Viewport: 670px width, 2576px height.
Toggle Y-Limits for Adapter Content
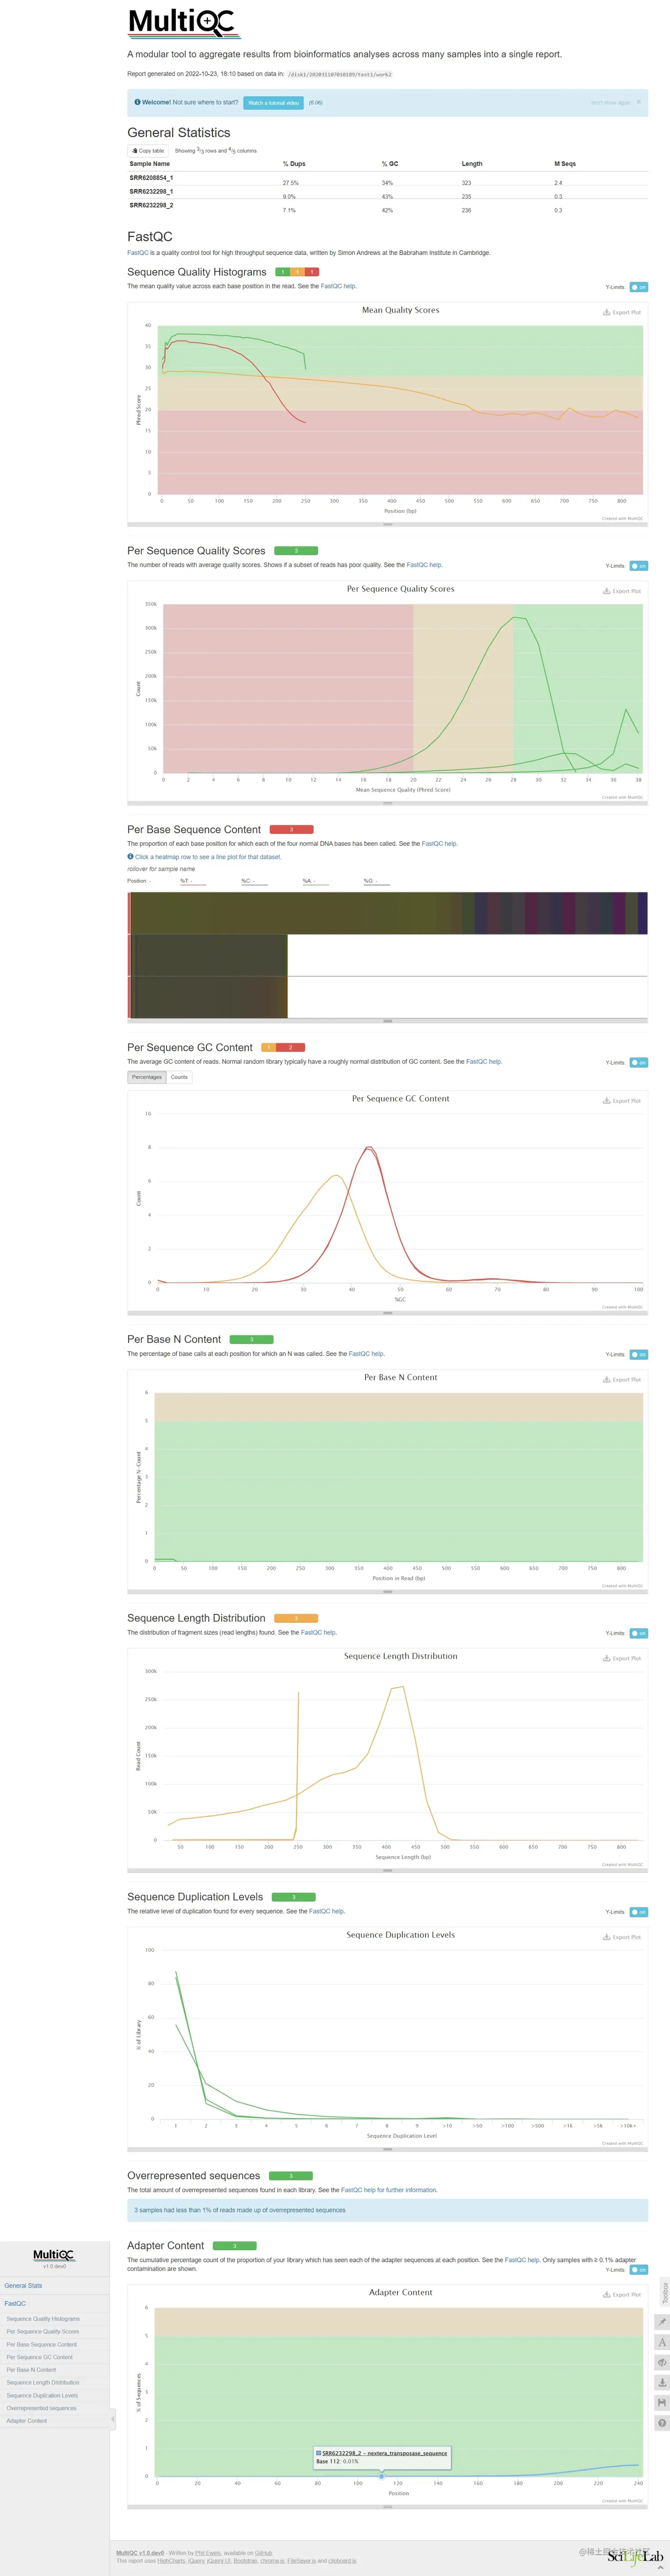(x=639, y=2269)
